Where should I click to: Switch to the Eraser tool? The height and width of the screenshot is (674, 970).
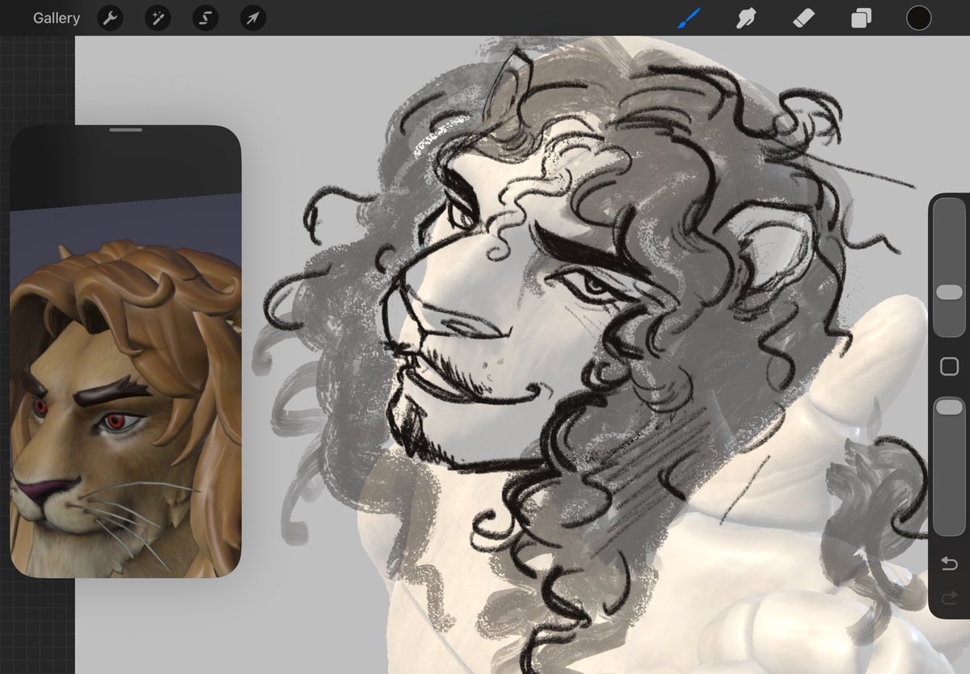pos(803,17)
